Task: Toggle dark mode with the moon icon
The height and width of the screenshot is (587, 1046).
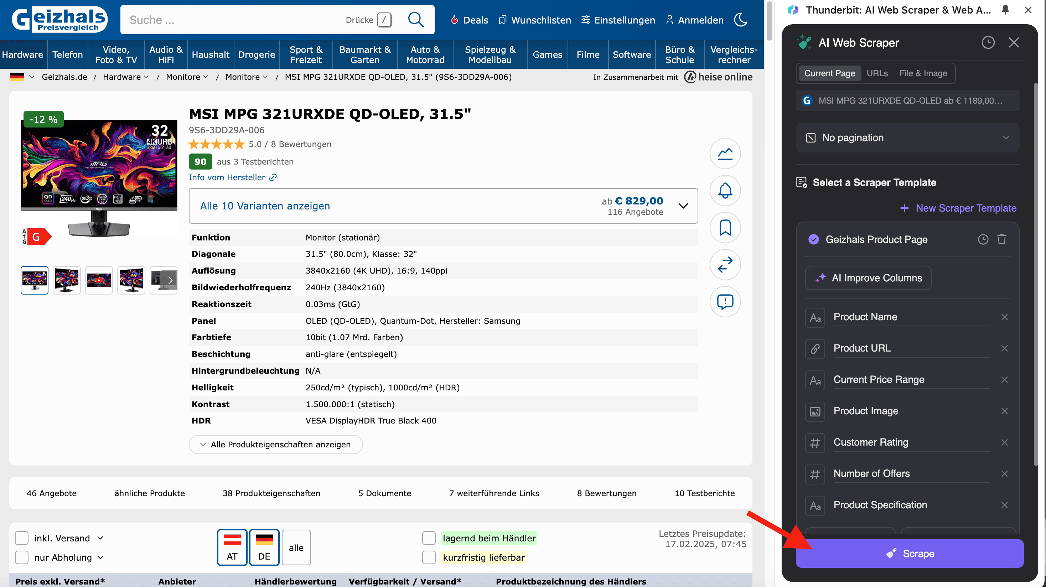Action: pyautogui.click(x=740, y=20)
